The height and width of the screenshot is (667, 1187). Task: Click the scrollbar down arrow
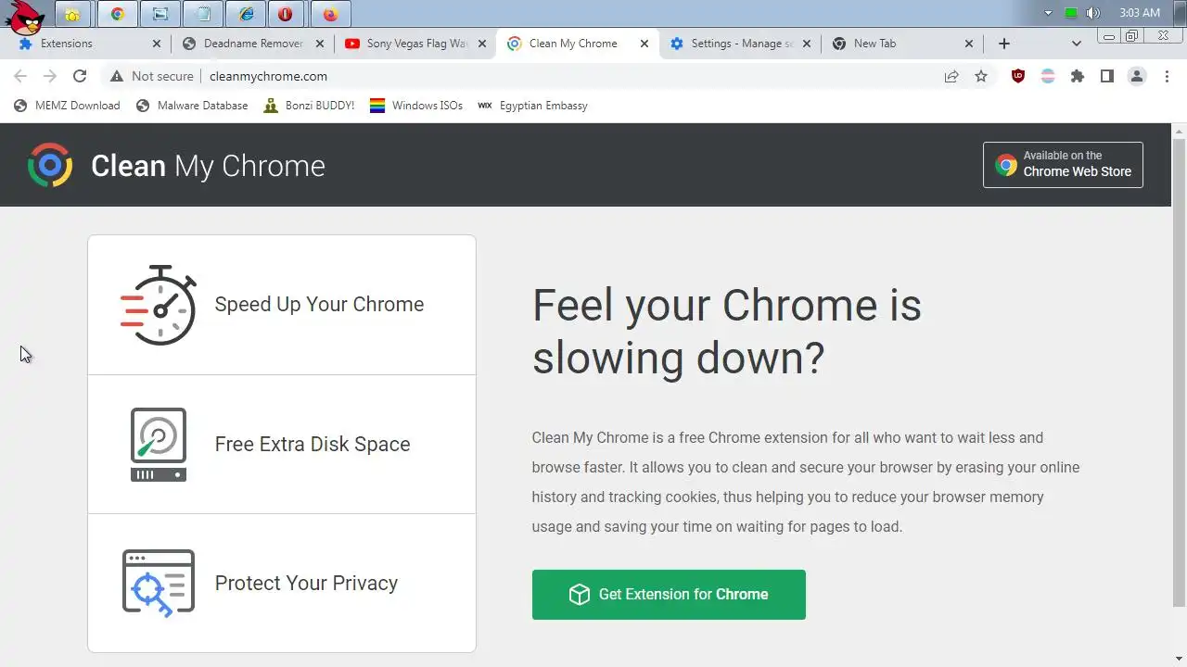[1179, 660]
